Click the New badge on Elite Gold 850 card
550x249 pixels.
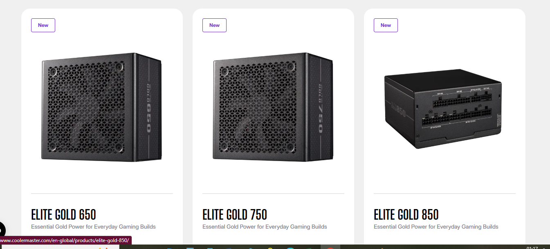(386, 25)
